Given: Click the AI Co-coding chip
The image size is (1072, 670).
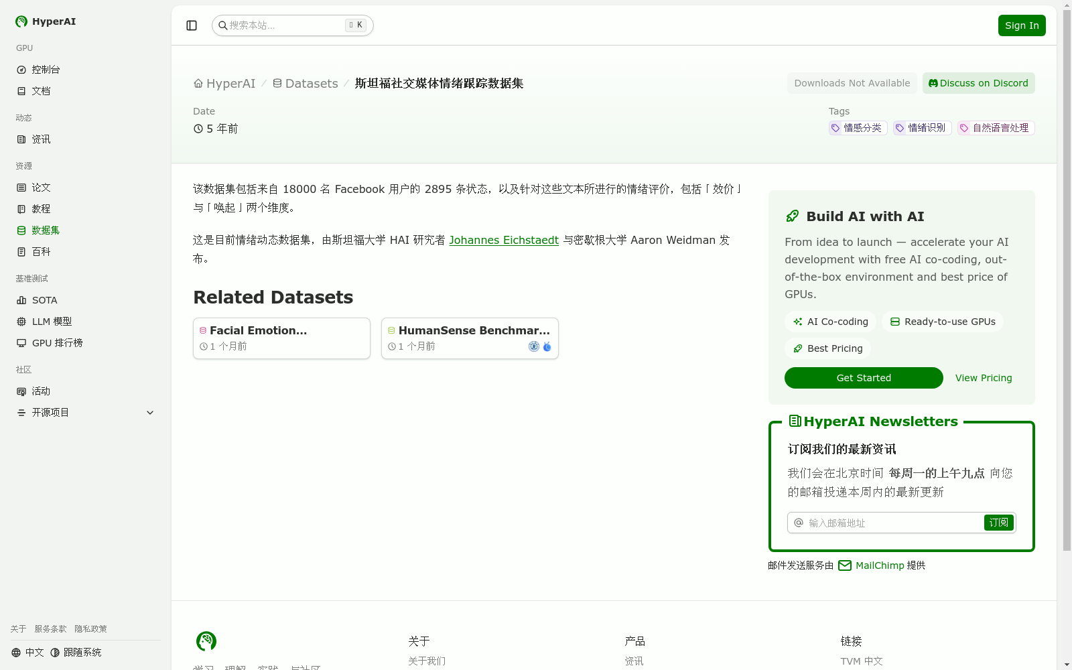Looking at the screenshot, I should click(x=830, y=322).
